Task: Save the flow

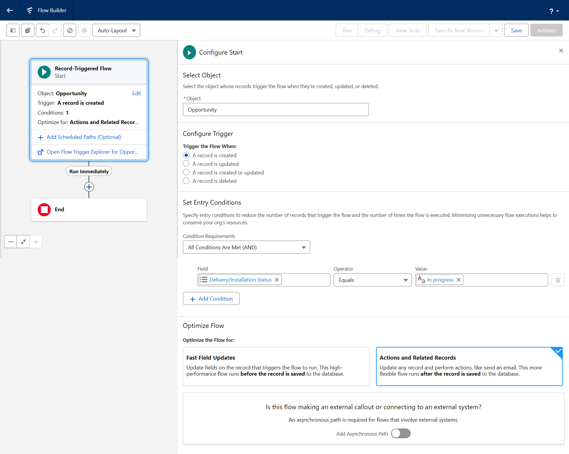Action: pyautogui.click(x=516, y=30)
